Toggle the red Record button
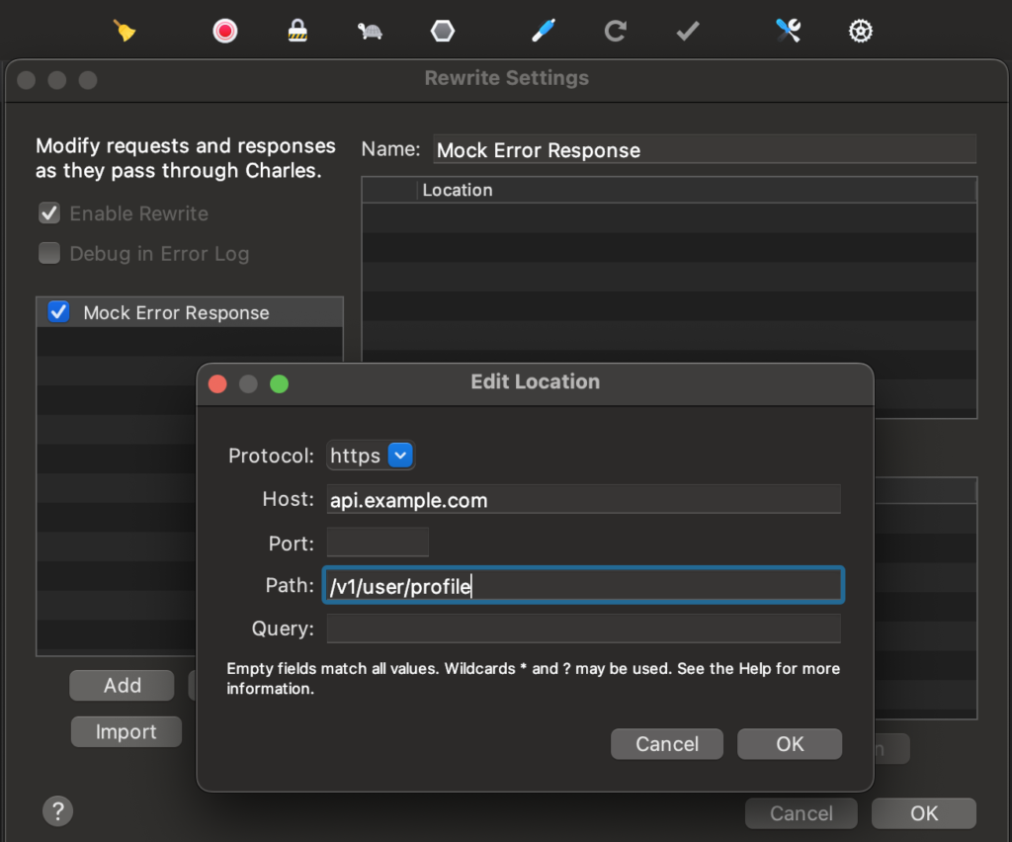The image size is (1012, 842). [225, 31]
